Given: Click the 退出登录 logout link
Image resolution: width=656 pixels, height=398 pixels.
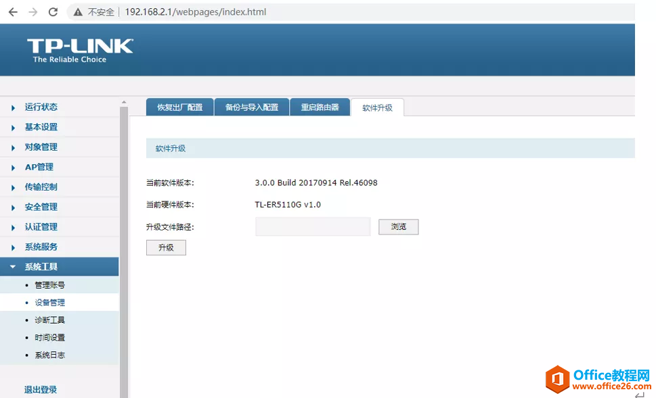Looking at the screenshot, I should pos(41,390).
